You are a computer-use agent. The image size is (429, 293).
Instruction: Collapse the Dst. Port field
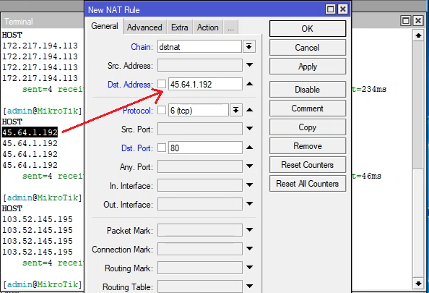click(249, 148)
